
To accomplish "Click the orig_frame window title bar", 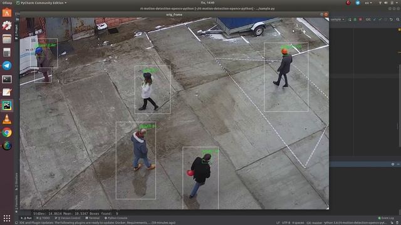I will pos(174,14).
